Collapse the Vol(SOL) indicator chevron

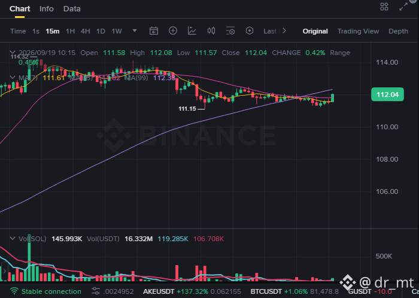pos(13,238)
